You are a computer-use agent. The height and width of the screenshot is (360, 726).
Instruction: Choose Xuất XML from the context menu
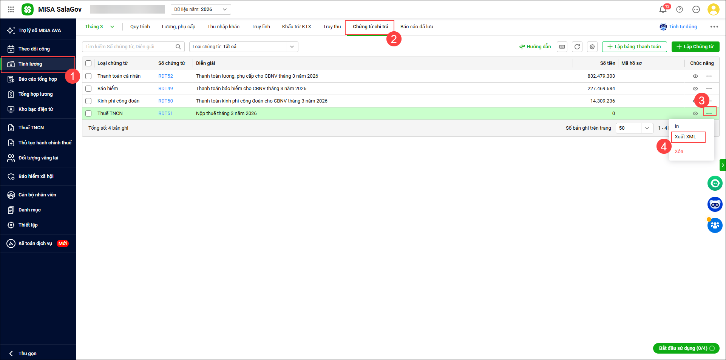pyautogui.click(x=686, y=137)
